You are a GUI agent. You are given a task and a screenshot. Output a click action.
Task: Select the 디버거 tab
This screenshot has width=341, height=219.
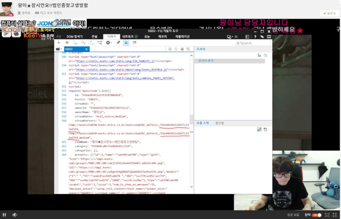[x=112, y=36]
